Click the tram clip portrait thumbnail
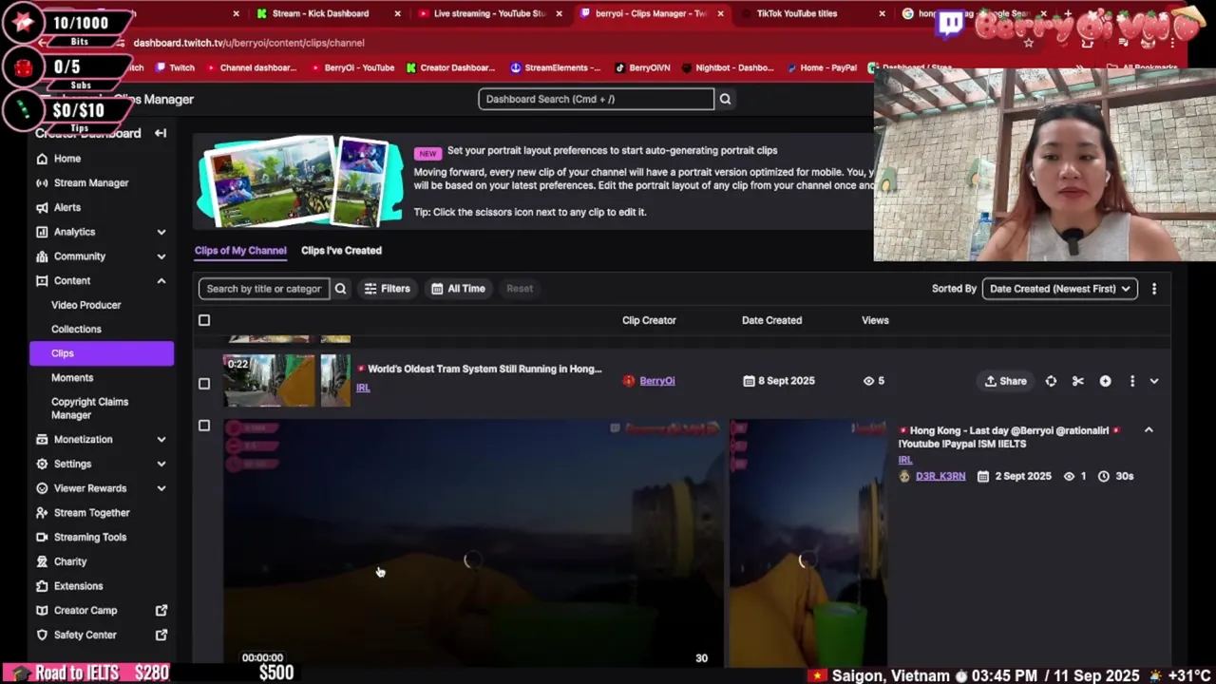 pos(335,381)
